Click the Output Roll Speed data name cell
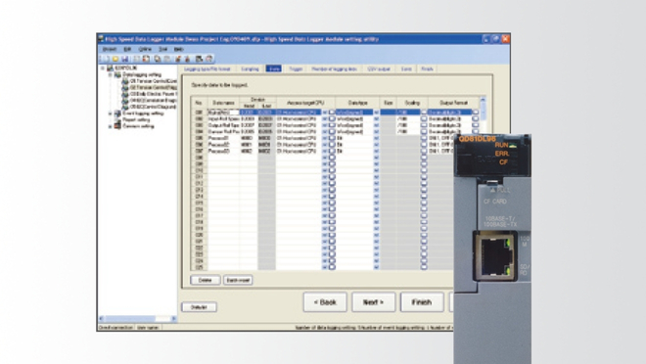 223,125
